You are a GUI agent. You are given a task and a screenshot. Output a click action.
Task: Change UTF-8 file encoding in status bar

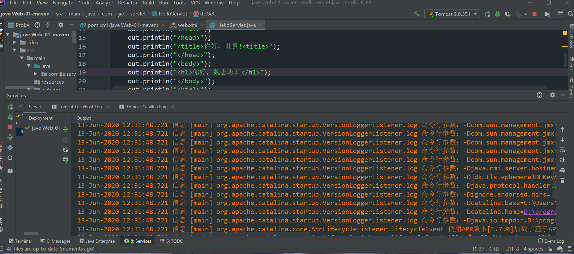[512, 249]
